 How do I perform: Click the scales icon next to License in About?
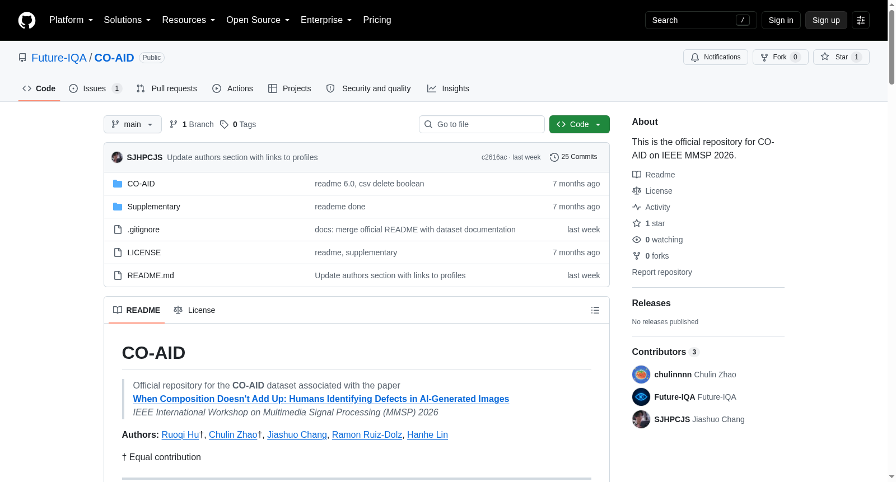(637, 191)
